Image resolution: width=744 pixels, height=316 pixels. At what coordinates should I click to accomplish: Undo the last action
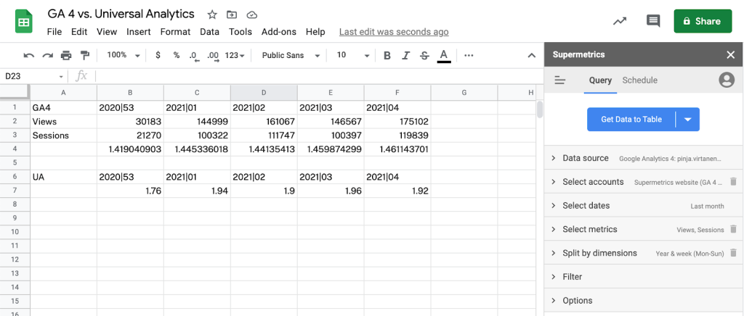pos(29,55)
